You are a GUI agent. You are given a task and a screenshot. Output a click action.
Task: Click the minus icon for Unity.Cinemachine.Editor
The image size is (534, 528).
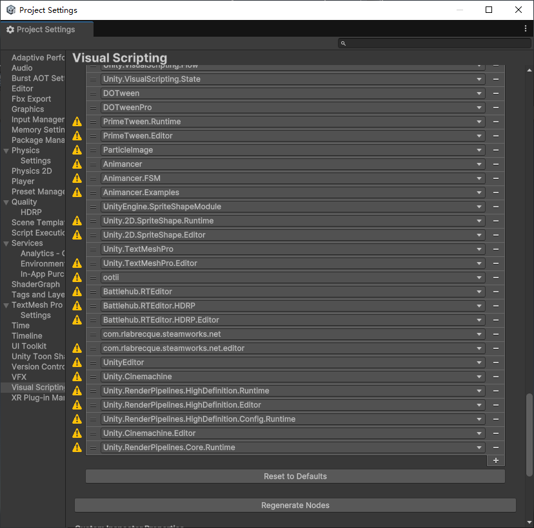(495, 433)
